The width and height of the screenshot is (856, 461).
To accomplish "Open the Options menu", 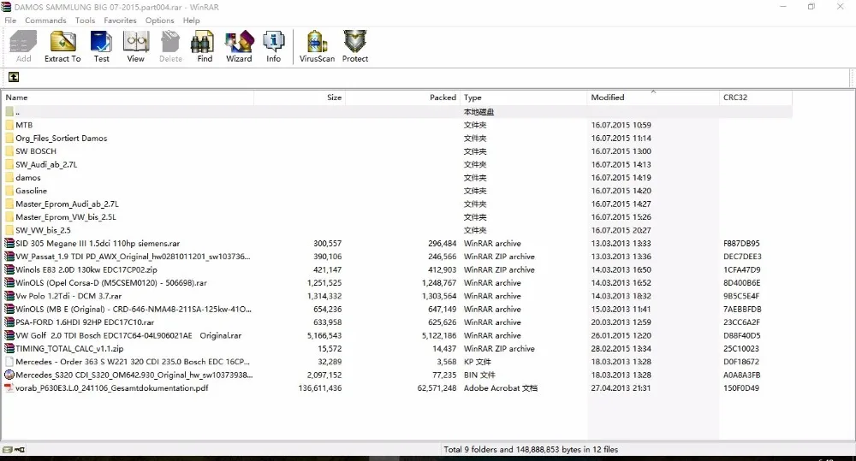I will 159,21.
